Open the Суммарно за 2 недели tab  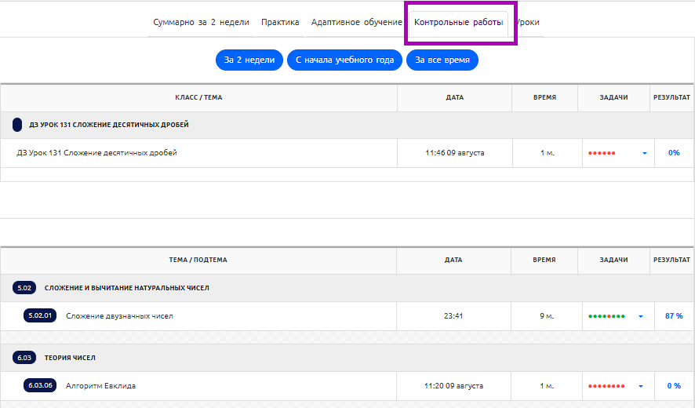(201, 22)
